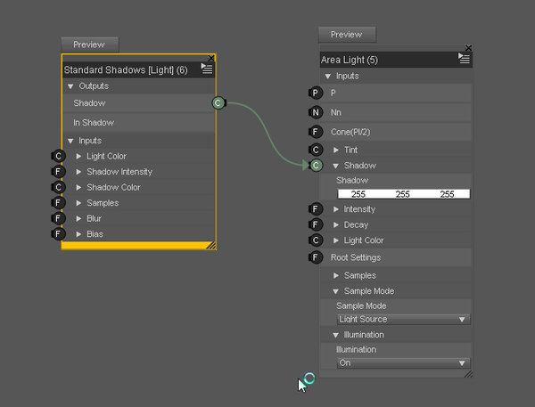
Task: Open the Standard Shadows node options menu
Action: 207,69
